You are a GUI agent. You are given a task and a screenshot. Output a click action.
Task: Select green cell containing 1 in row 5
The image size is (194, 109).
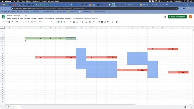30,38
